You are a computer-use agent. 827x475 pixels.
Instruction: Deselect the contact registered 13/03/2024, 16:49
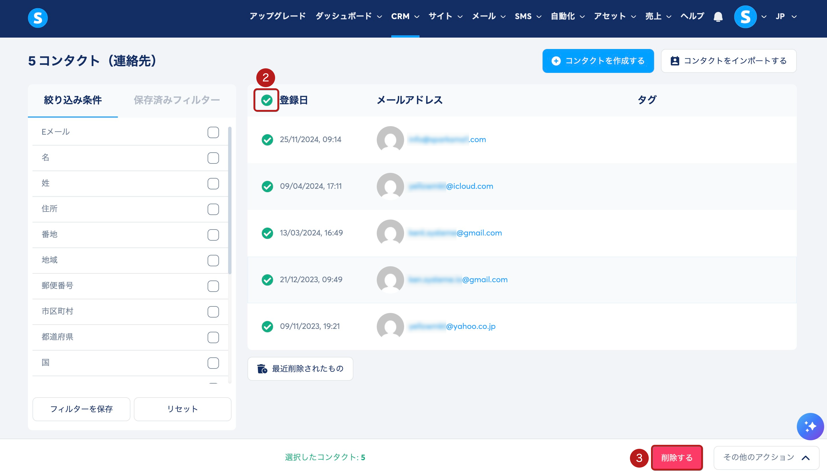tap(267, 233)
